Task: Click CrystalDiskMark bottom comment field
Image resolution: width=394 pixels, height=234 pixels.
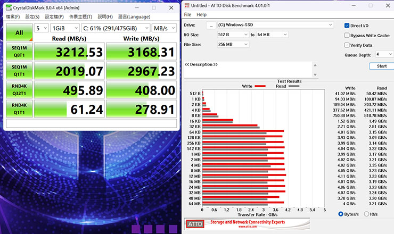Action: [92, 123]
